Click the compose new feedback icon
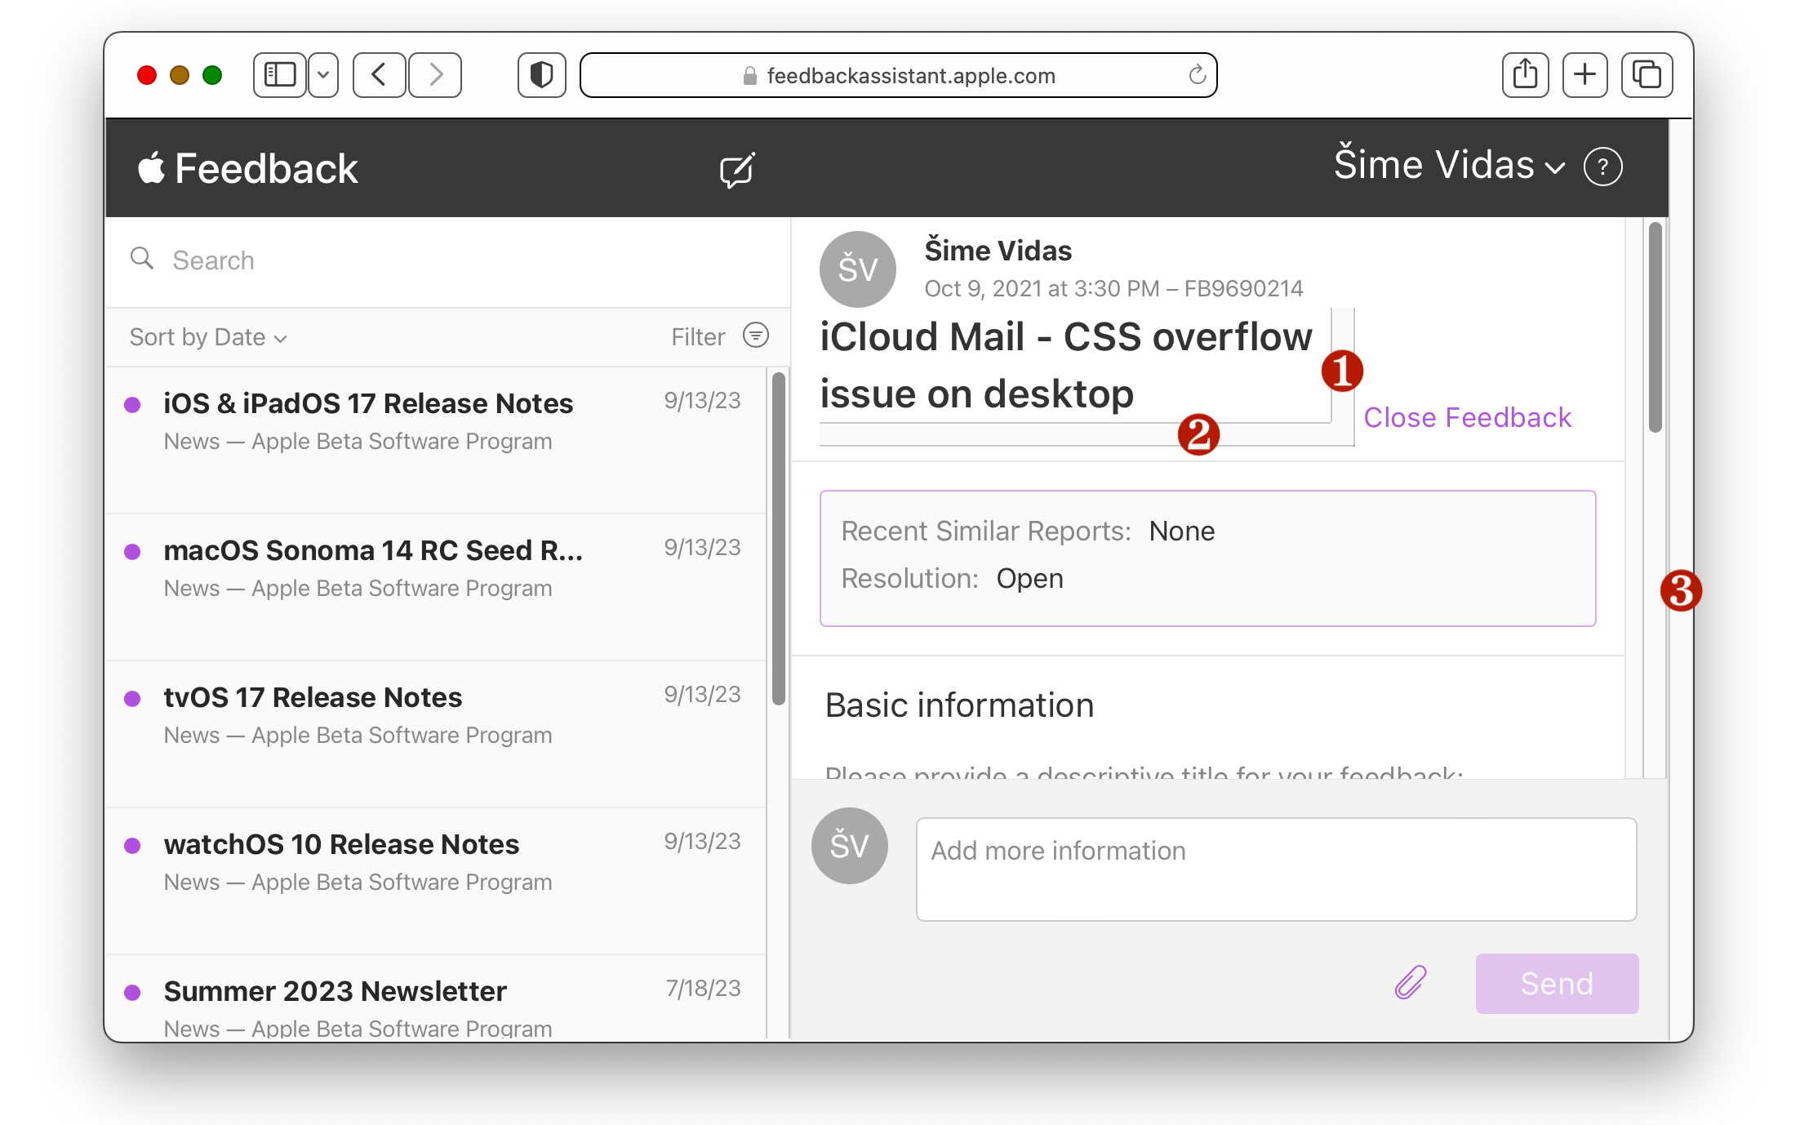The height and width of the screenshot is (1125, 1800). coord(736,170)
